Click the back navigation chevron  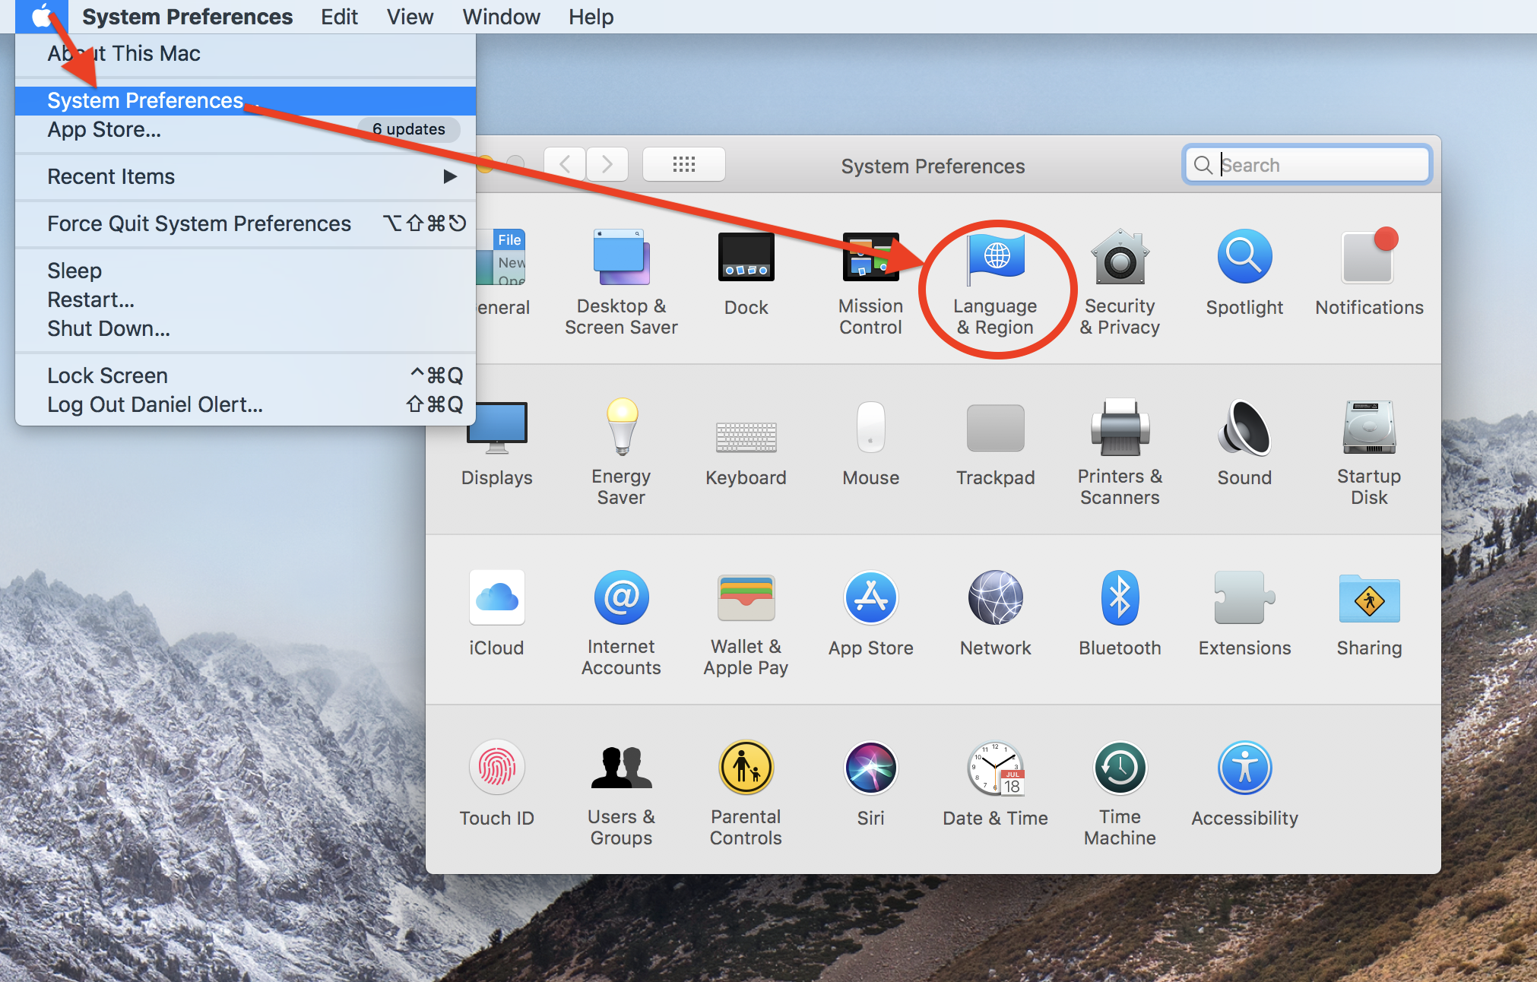click(565, 164)
